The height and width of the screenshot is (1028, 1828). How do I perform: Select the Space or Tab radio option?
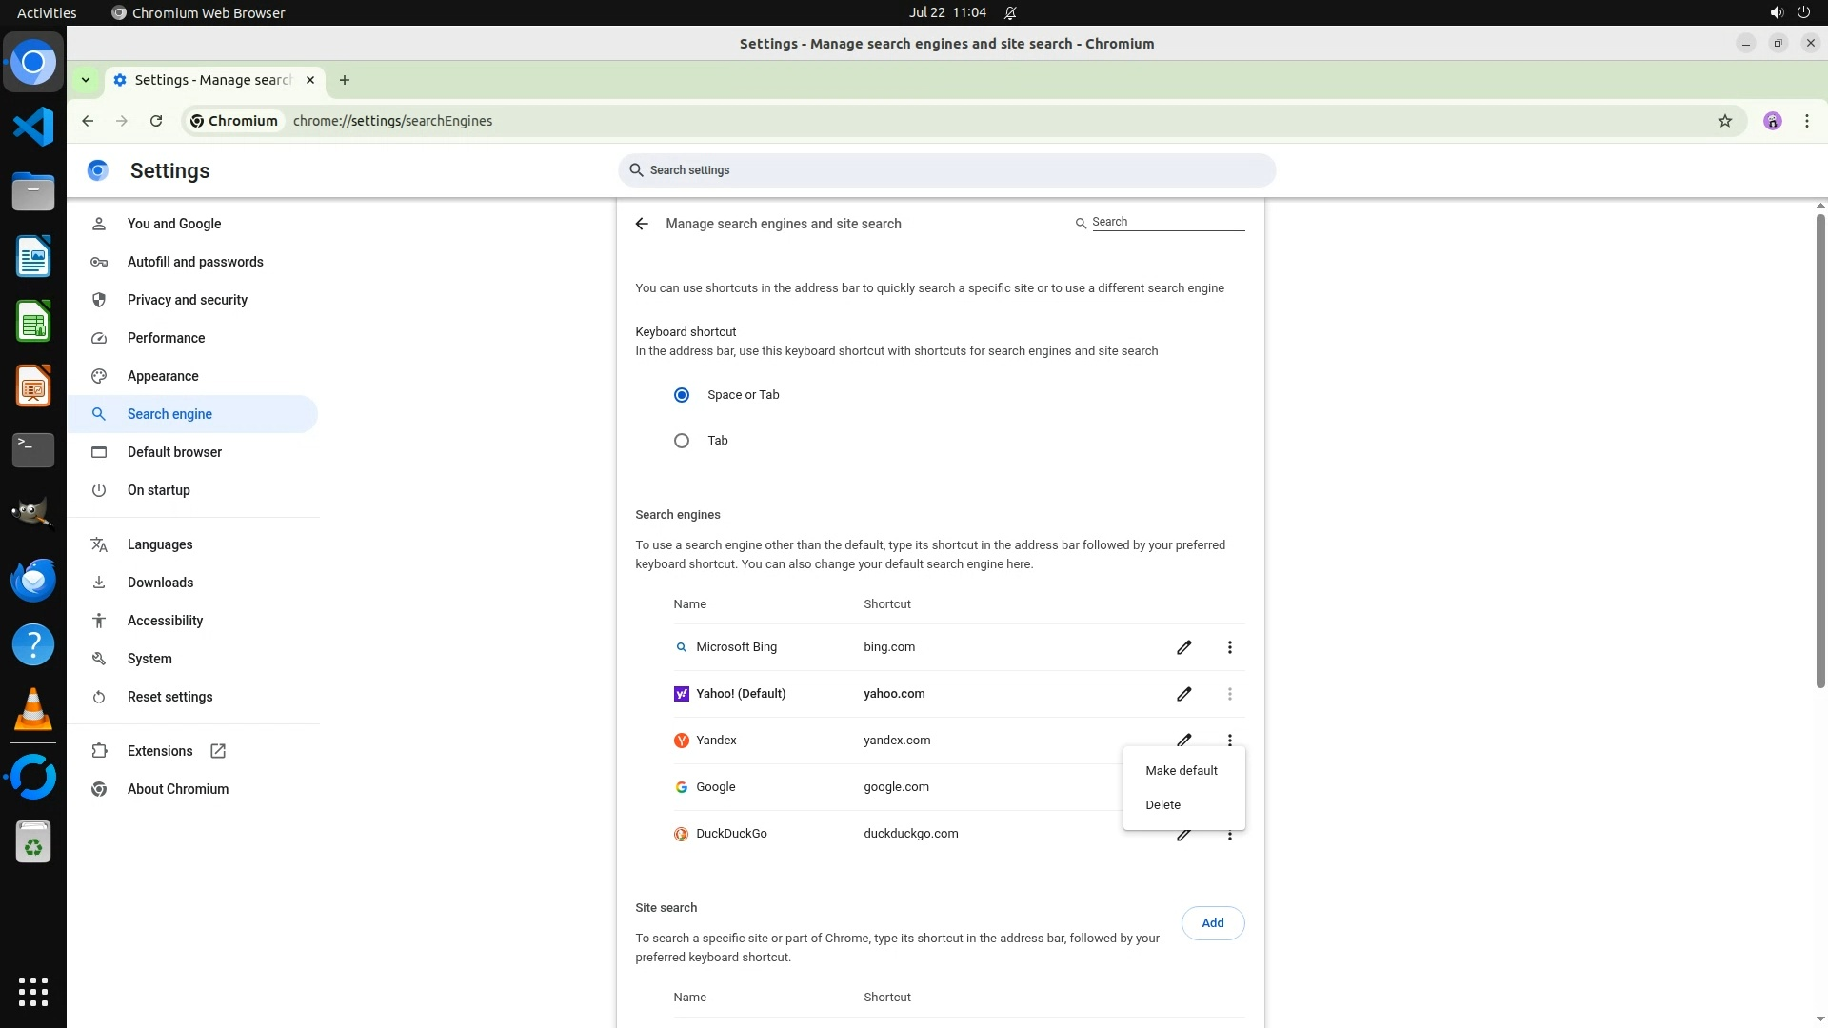click(x=682, y=395)
